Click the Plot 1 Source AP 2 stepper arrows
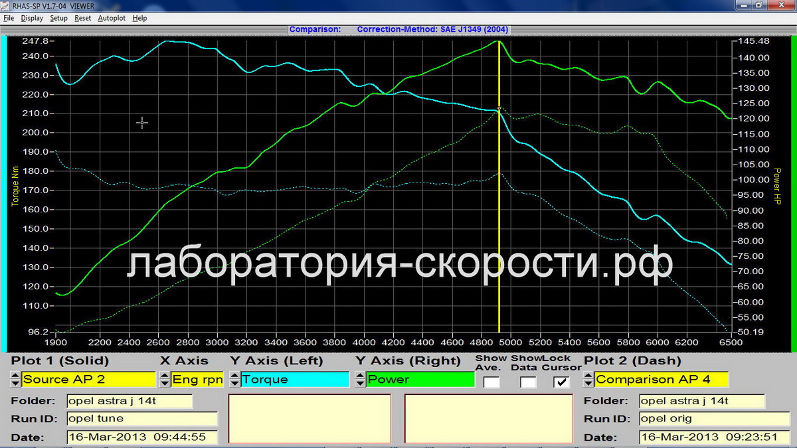797x448 pixels. (15, 380)
